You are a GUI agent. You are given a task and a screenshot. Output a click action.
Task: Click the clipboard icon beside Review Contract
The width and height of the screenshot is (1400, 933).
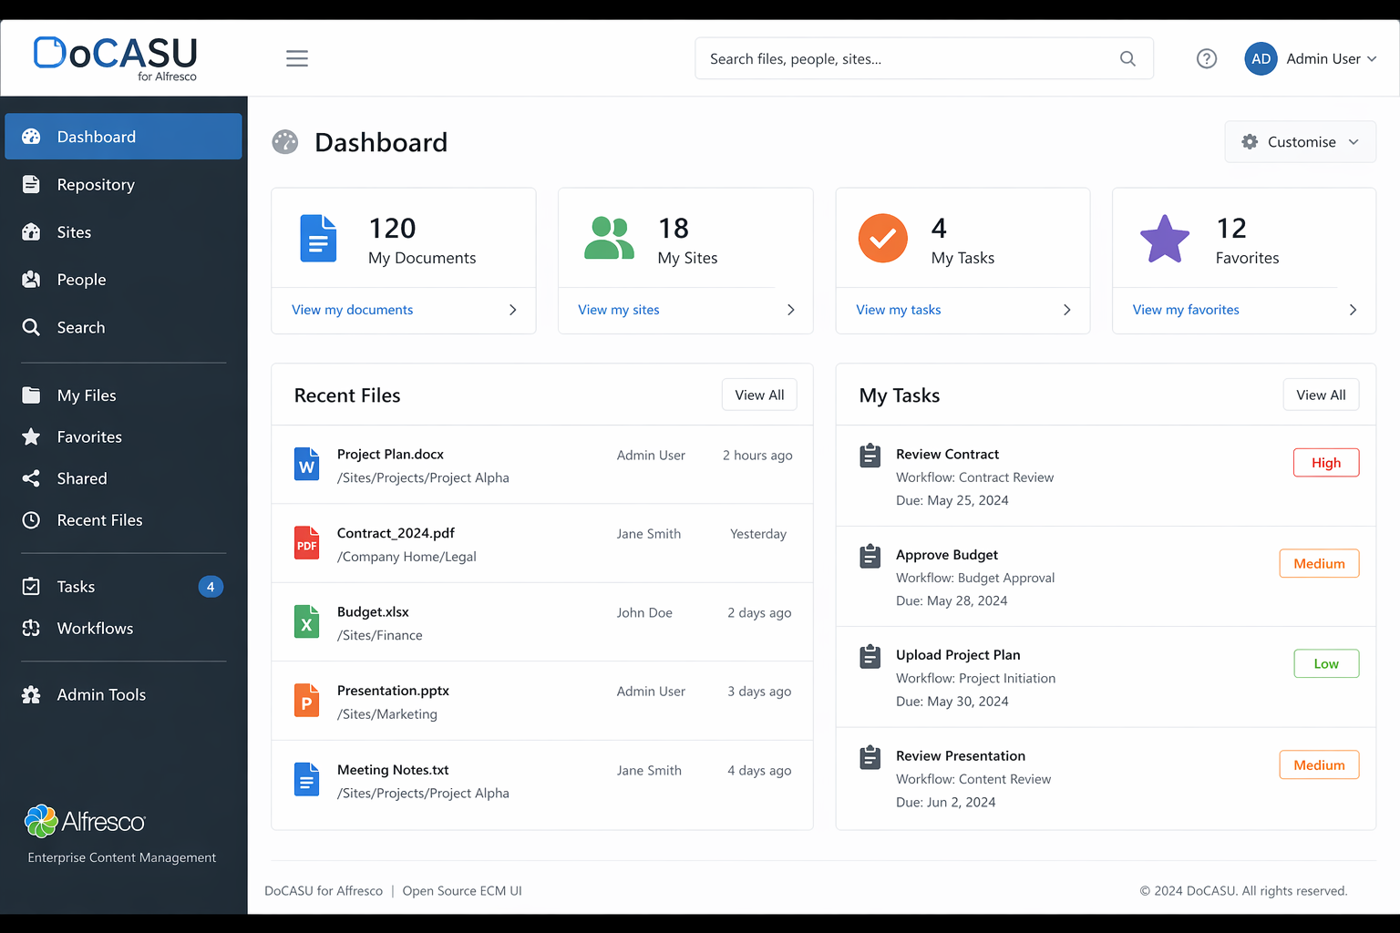tap(870, 456)
